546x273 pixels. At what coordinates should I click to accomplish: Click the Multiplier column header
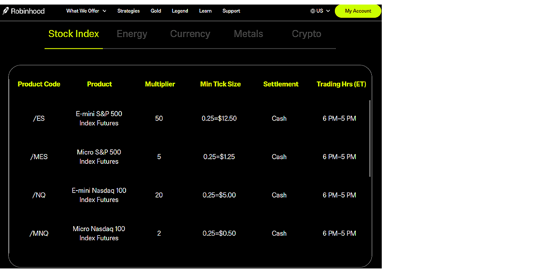pos(160,84)
